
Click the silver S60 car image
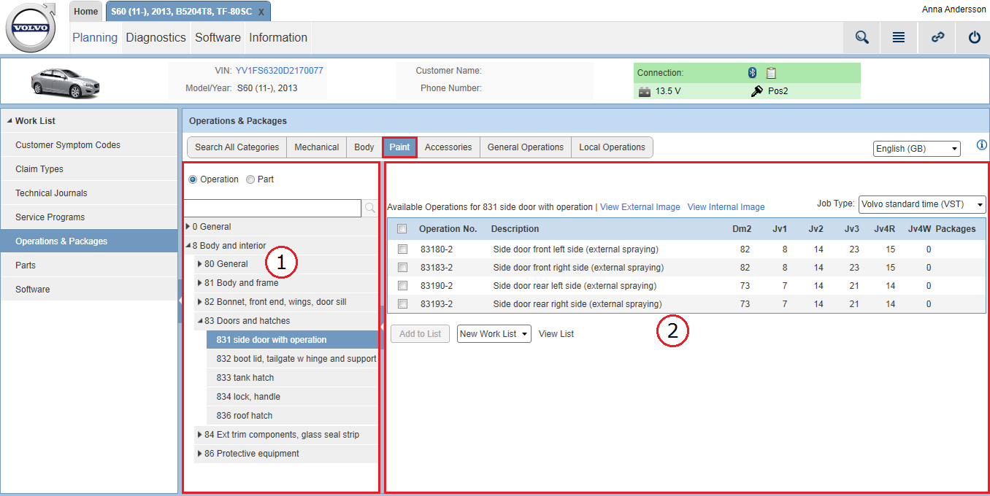pos(65,82)
